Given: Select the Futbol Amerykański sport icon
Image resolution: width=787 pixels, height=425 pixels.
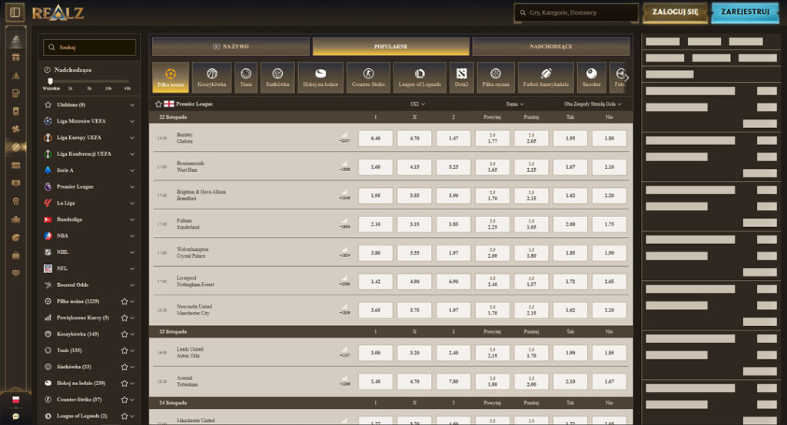Looking at the screenshot, I should [546, 77].
